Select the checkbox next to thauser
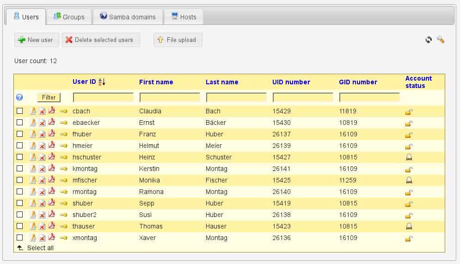Viewport: 460px width, 264px height. [x=19, y=226]
